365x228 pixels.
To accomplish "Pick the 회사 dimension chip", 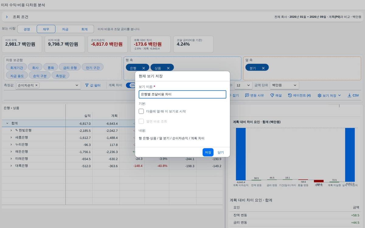I will [35, 68].
